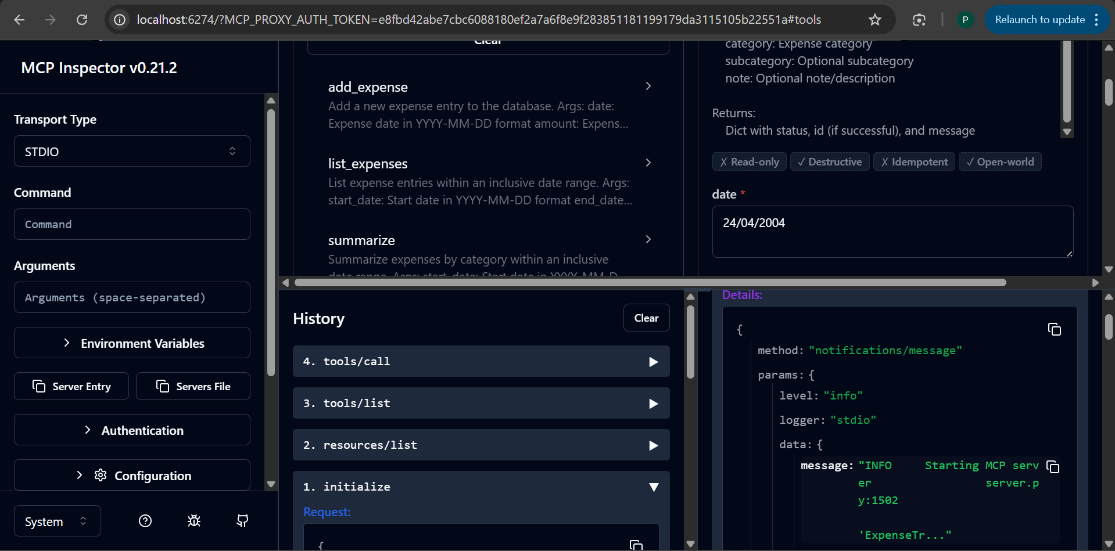Open the Transport Type STDIO dropdown
Viewport: 1115px width, 551px height.
132,151
